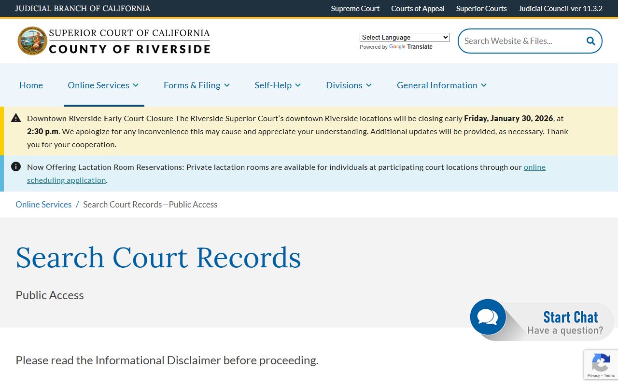Go to the Home nav item
Image resolution: width=618 pixels, height=386 pixels.
click(x=31, y=85)
